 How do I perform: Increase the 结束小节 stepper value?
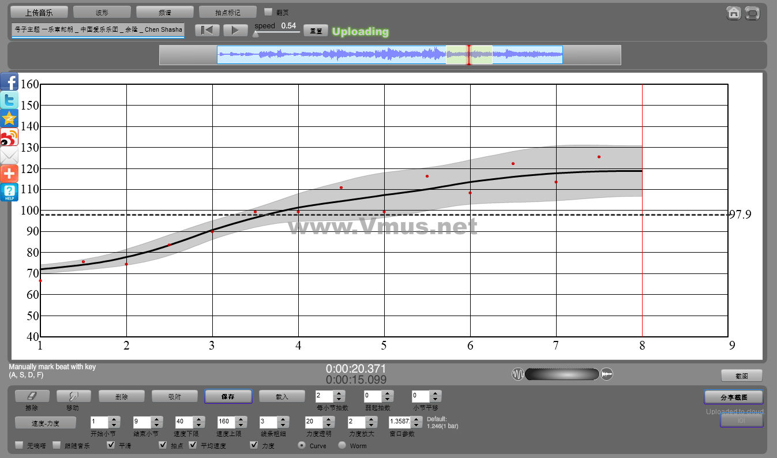tap(157, 419)
